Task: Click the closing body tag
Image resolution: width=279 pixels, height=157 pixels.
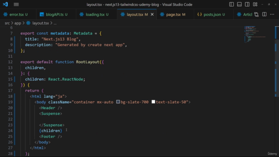Action: coord(42,142)
